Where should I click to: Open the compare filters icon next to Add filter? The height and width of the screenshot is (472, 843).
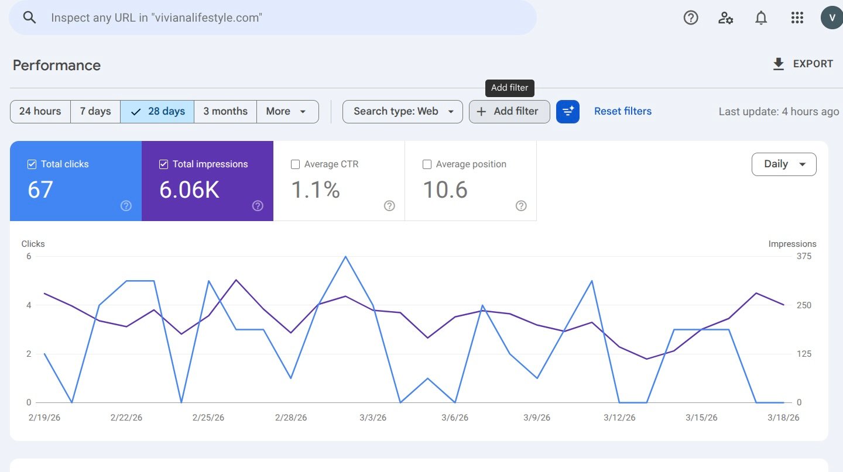(567, 111)
